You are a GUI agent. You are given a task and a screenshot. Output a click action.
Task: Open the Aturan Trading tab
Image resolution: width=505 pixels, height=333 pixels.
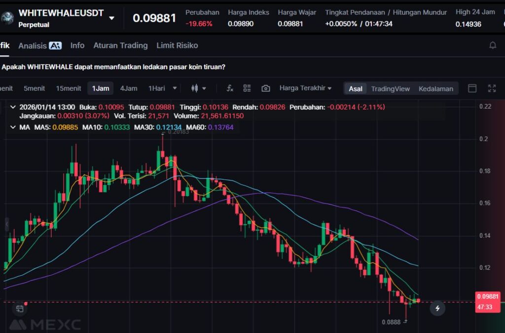pyautogui.click(x=120, y=45)
